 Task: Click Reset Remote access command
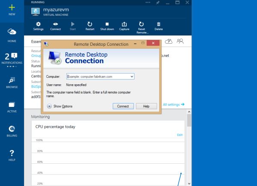[x=142, y=28]
